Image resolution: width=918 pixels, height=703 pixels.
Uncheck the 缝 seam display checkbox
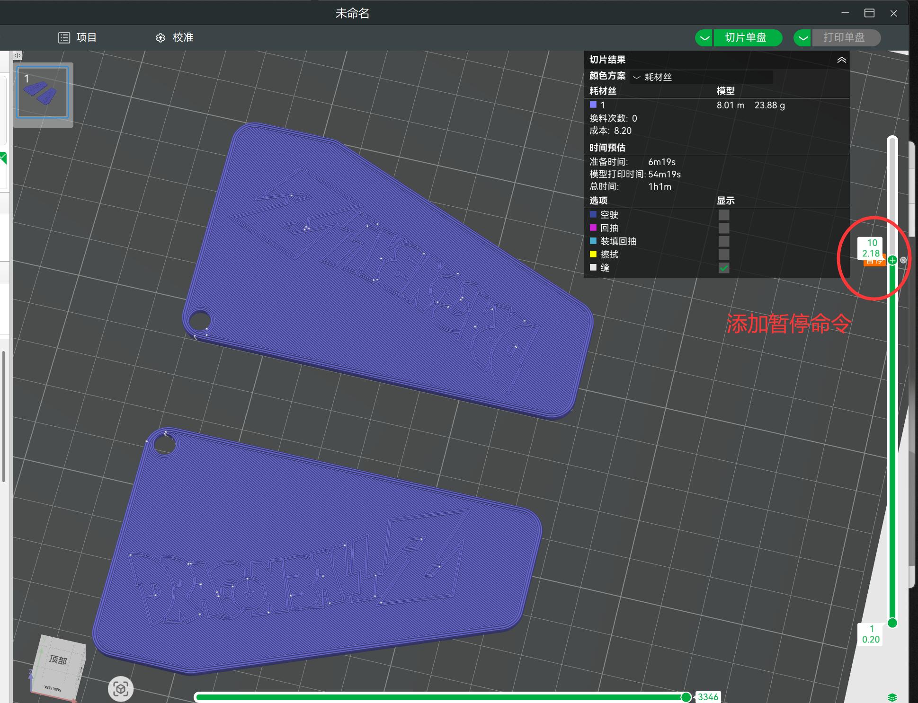click(x=723, y=268)
